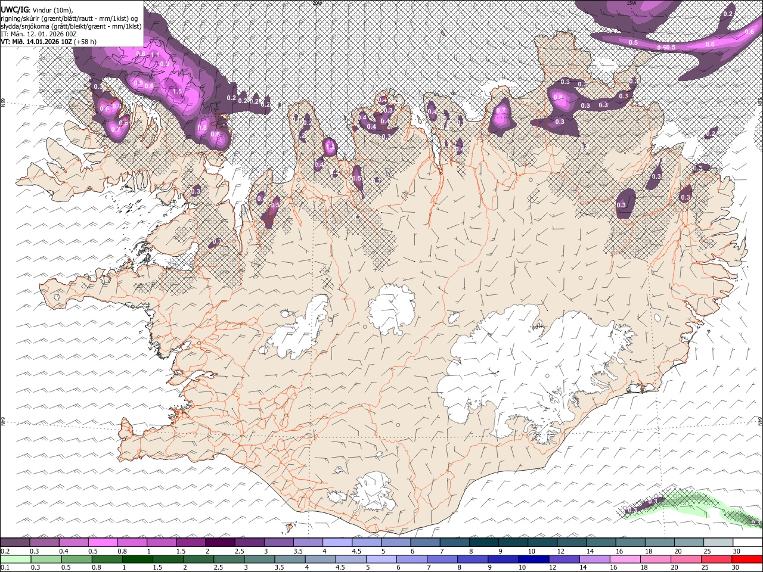The image size is (763, 572).
Task: Click the 'VT: Mið. 14.01.2026 10Z' valid time
Action: pyautogui.click(x=36, y=42)
